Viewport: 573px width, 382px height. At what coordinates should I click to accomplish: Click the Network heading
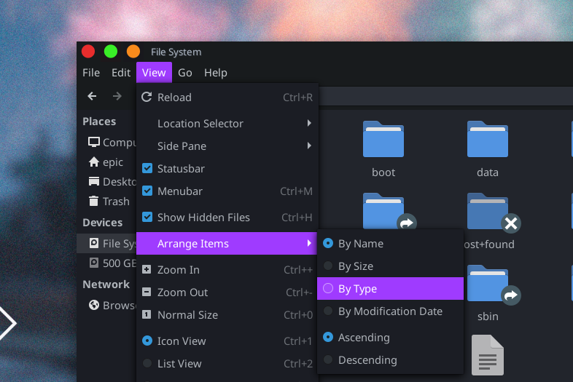click(106, 284)
